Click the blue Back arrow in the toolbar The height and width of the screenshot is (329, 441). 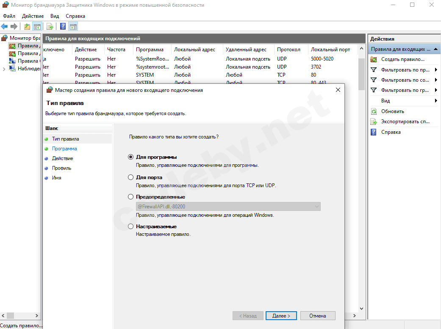5,27
